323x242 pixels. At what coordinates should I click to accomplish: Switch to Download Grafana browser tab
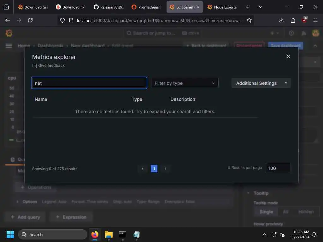click(33, 7)
